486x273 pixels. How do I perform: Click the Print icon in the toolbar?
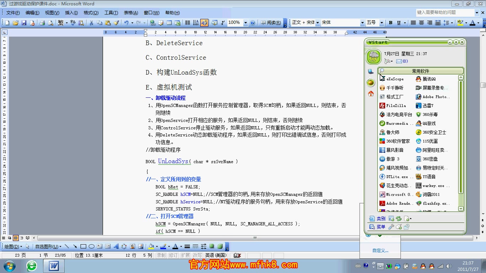coord(42,23)
